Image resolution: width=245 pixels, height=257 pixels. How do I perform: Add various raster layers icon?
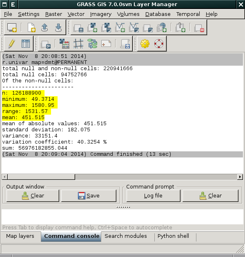tap(106, 27)
